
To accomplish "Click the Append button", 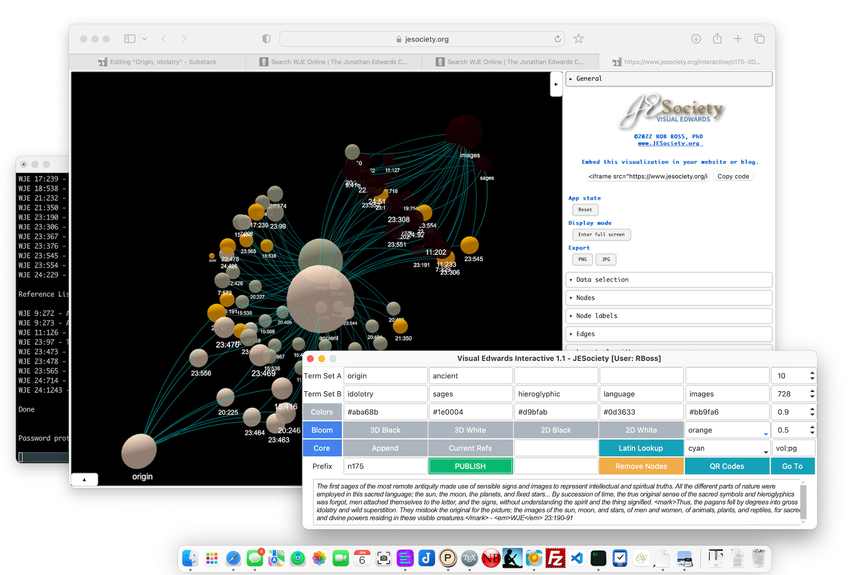I will click(385, 448).
